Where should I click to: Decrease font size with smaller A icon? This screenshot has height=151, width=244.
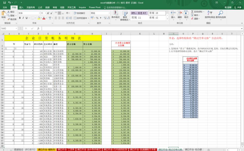51,13
